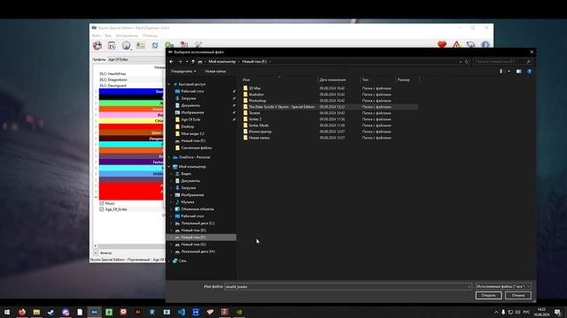
Task: Click Mod Organizer profiles card icon
Action: pyautogui.click(x=141, y=45)
